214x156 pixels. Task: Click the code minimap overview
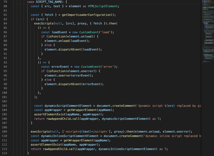[208, 31]
